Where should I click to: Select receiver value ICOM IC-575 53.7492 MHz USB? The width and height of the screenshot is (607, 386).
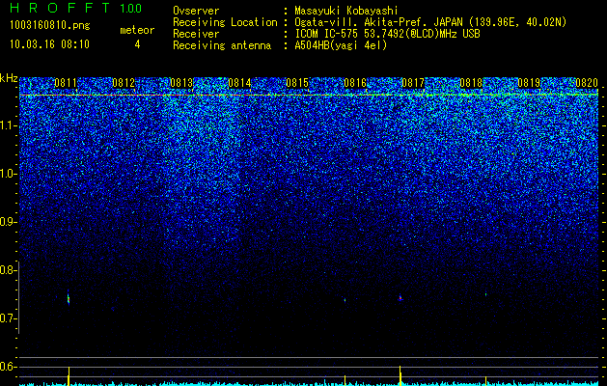pyautogui.click(x=387, y=34)
